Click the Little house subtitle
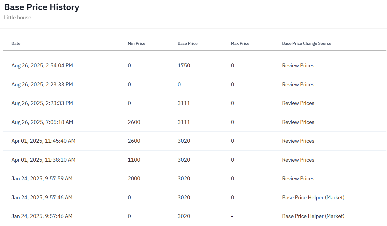 coord(18,17)
